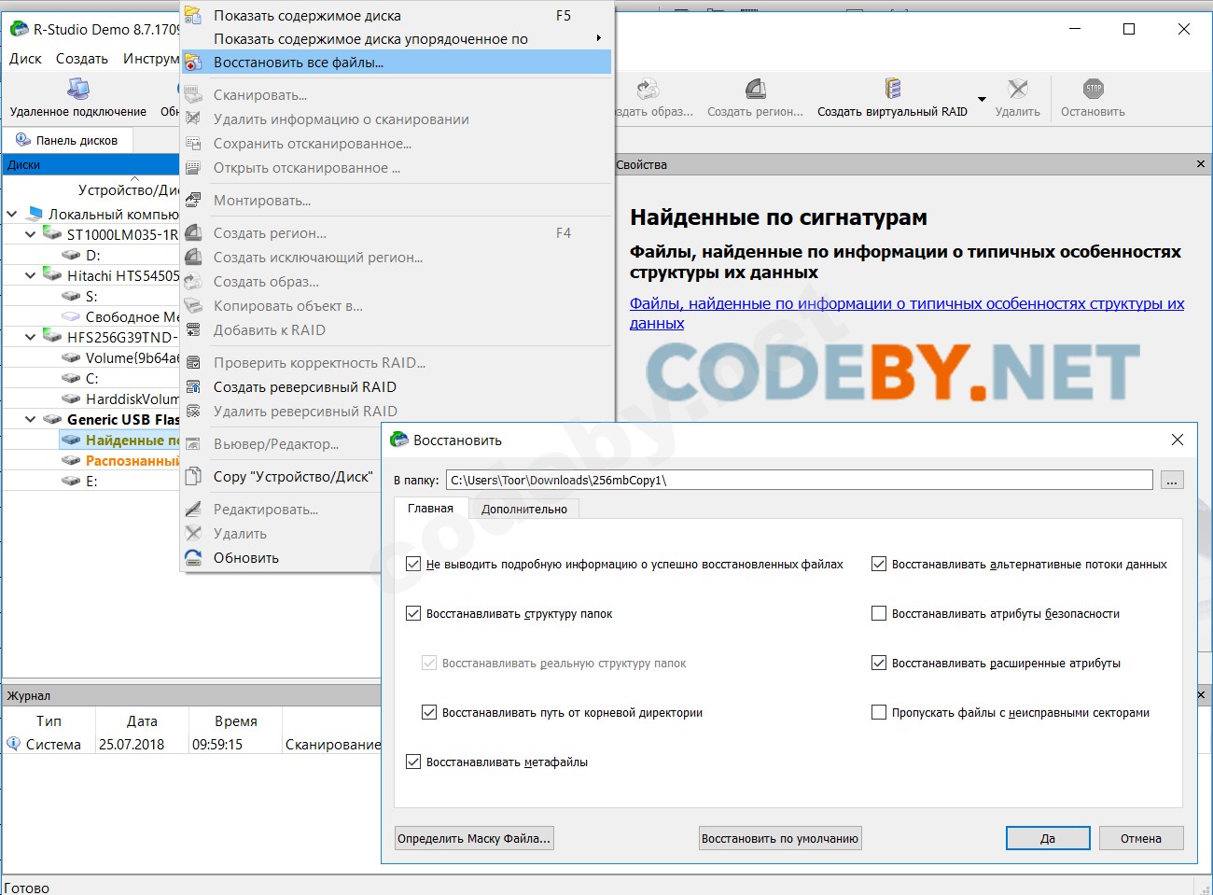1213x895 pixels.
Task: Toggle 'Восстанавливать расширенные атрибуты' checkbox
Action: pos(878,663)
